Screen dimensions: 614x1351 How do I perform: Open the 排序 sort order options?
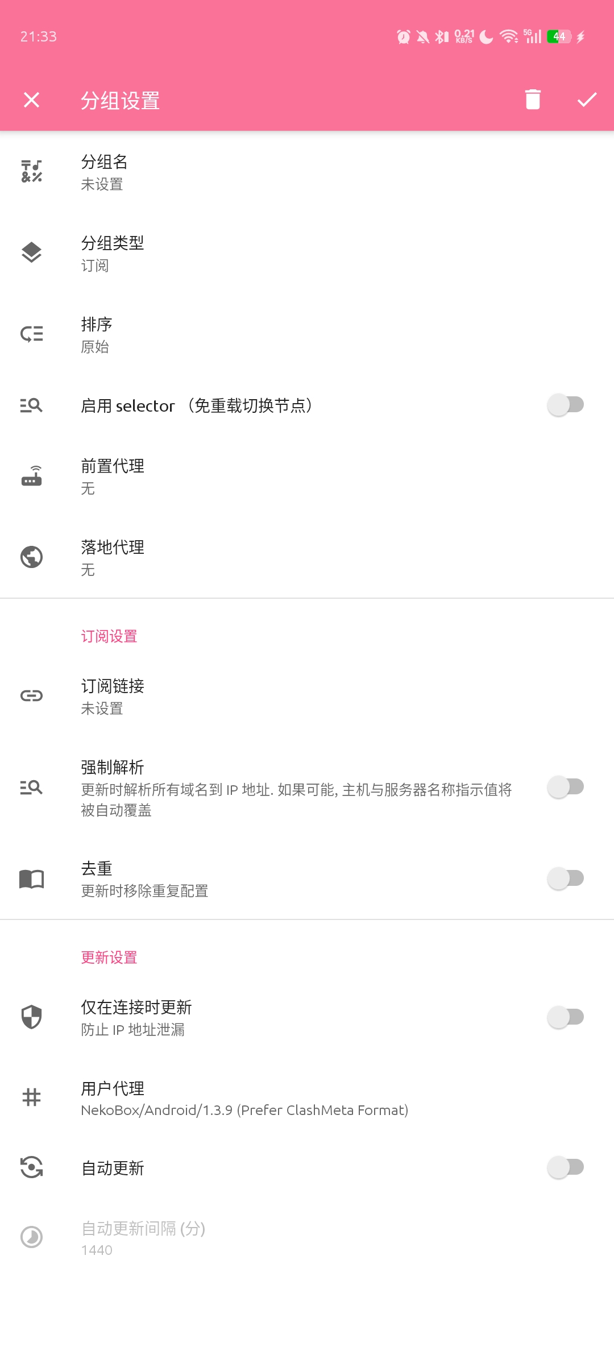tap(227, 334)
